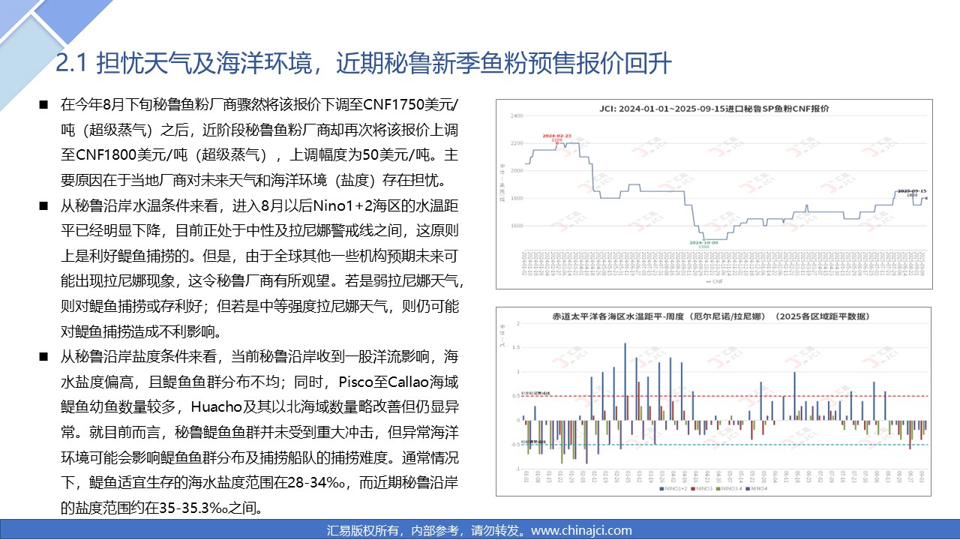
Task: Click the first bullet square marker
Action: [43, 104]
